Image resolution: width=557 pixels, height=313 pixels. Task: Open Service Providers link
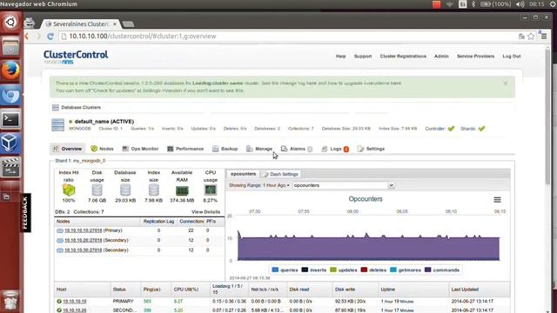(475, 56)
